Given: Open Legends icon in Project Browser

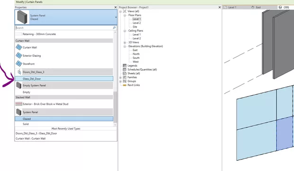Looking at the screenshot, I should pyautogui.click(x=125, y=65).
